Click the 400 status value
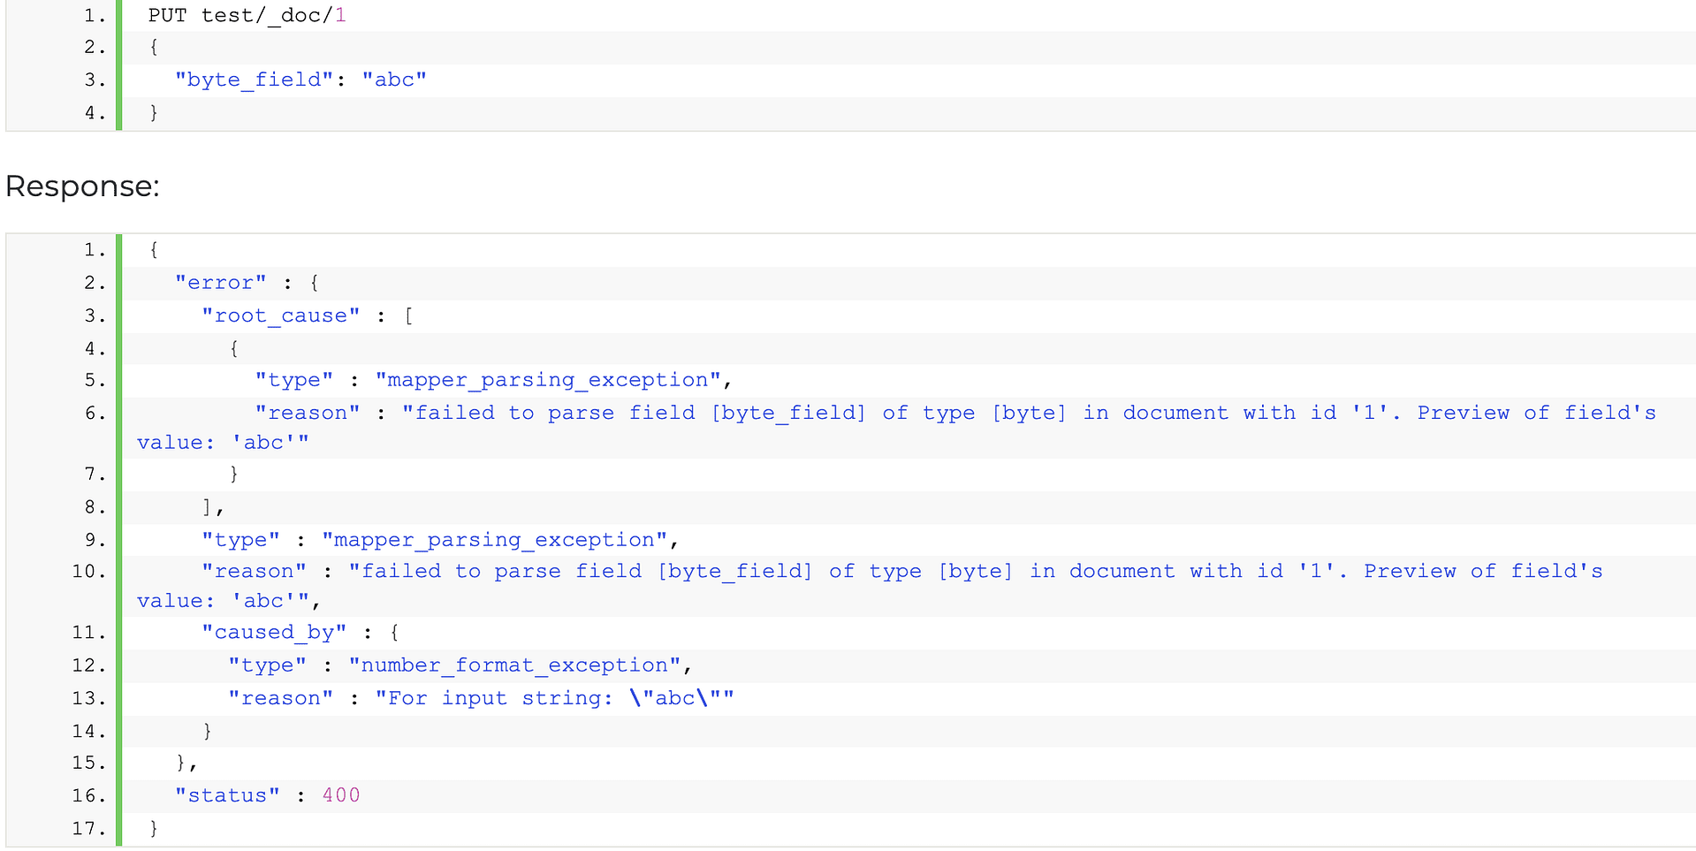This screenshot has height=851, width=1696. [x=341, y=795]
